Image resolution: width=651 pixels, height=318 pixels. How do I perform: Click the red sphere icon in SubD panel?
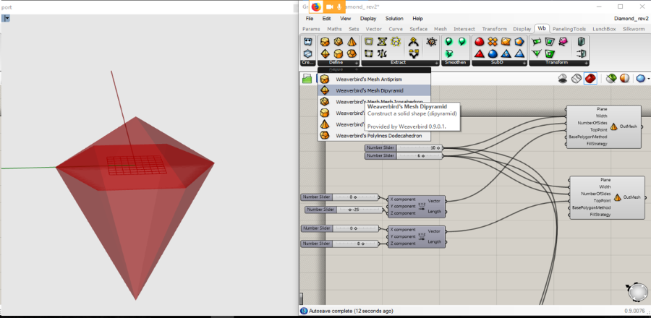point(479,42)
